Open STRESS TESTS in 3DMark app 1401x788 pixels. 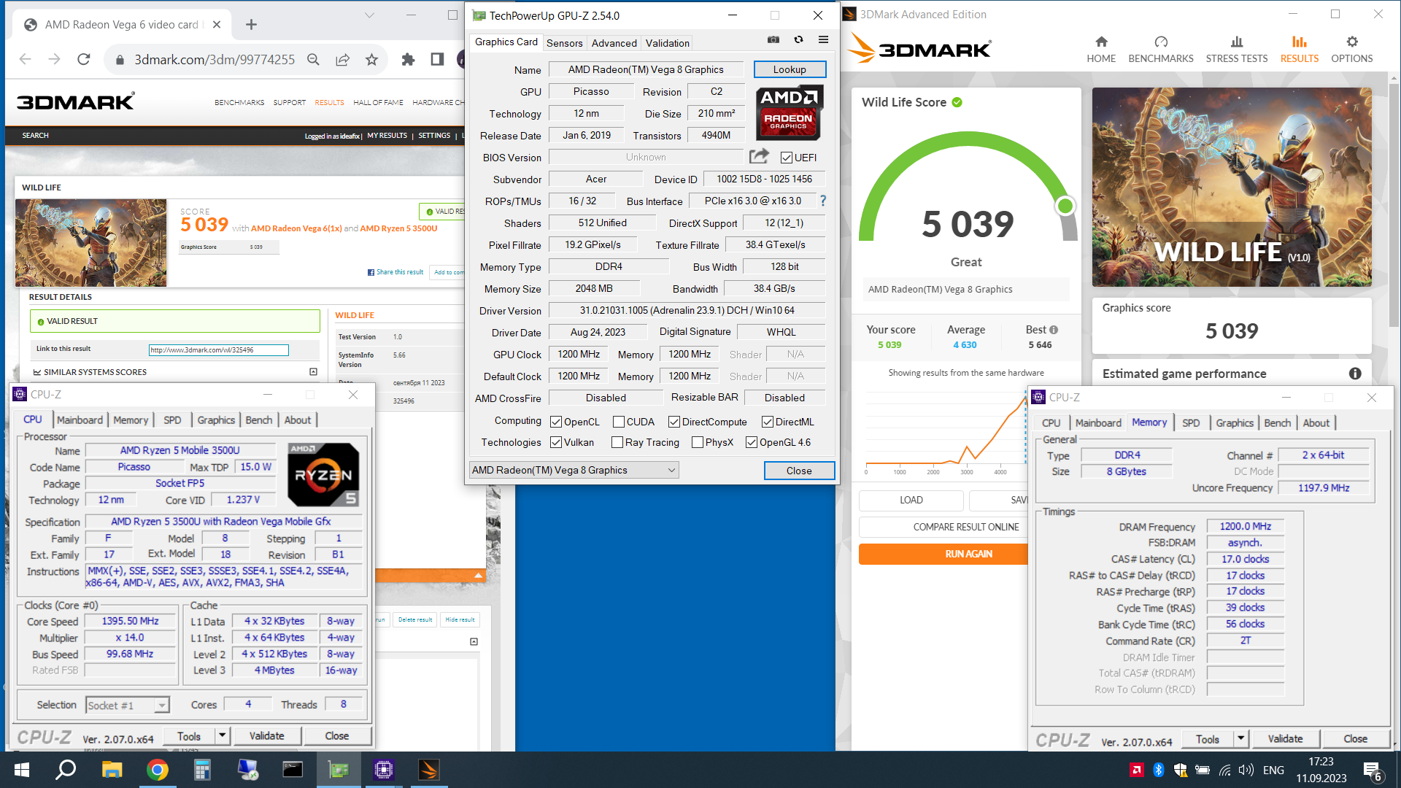[1237, 50]
